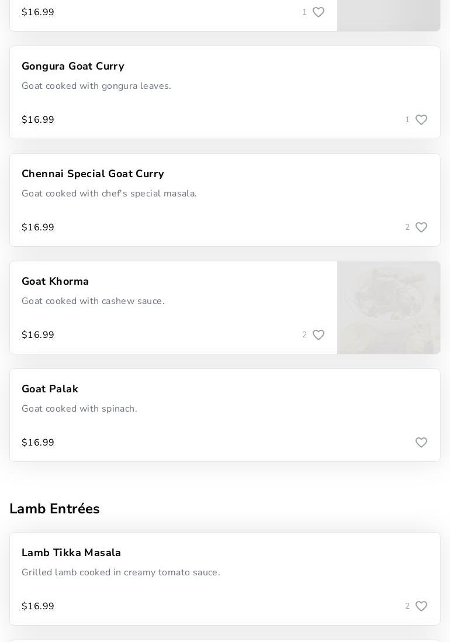Click the Lamb Entrées section heading
The height and width of the screenshot is (642, 450).
(x=55, y=509)
